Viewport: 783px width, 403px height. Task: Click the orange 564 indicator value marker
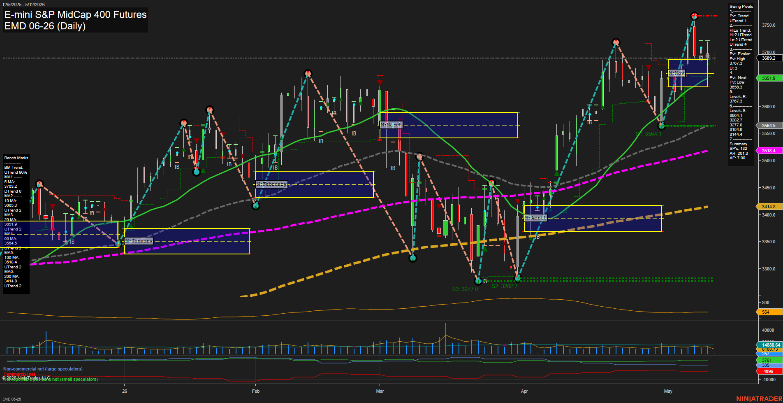pos(769,312)
